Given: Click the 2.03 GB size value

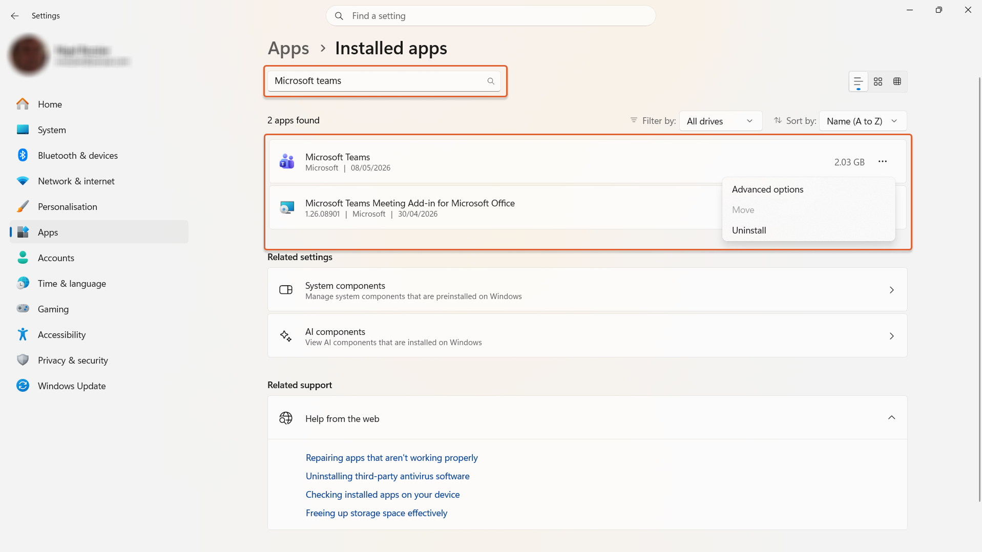Looking at the screenshot, I should tap(849, 162).
